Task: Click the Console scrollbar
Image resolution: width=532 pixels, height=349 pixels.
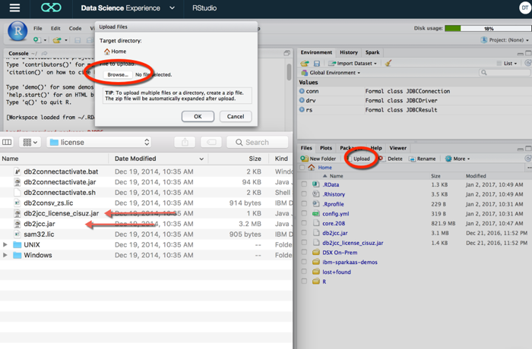Action: pos(289,72)
